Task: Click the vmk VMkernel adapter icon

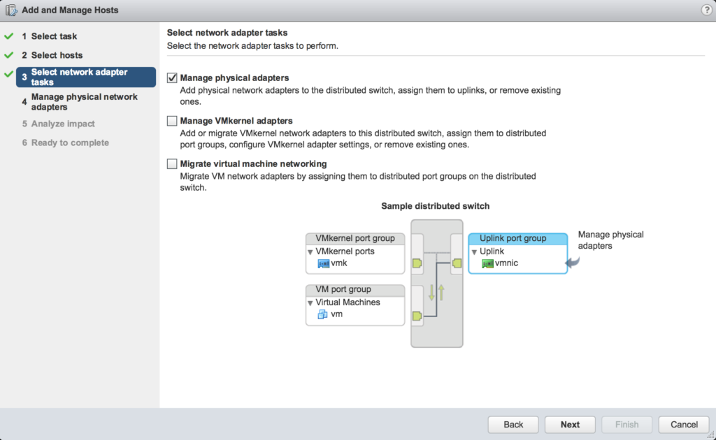Action: pyautogui.click(x=323, y=263)
